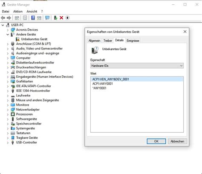This screenshot has width=202, height=174.
Task: Click the Computer category monitor icon
Action: pyautogui.click(x=13, y=58)
